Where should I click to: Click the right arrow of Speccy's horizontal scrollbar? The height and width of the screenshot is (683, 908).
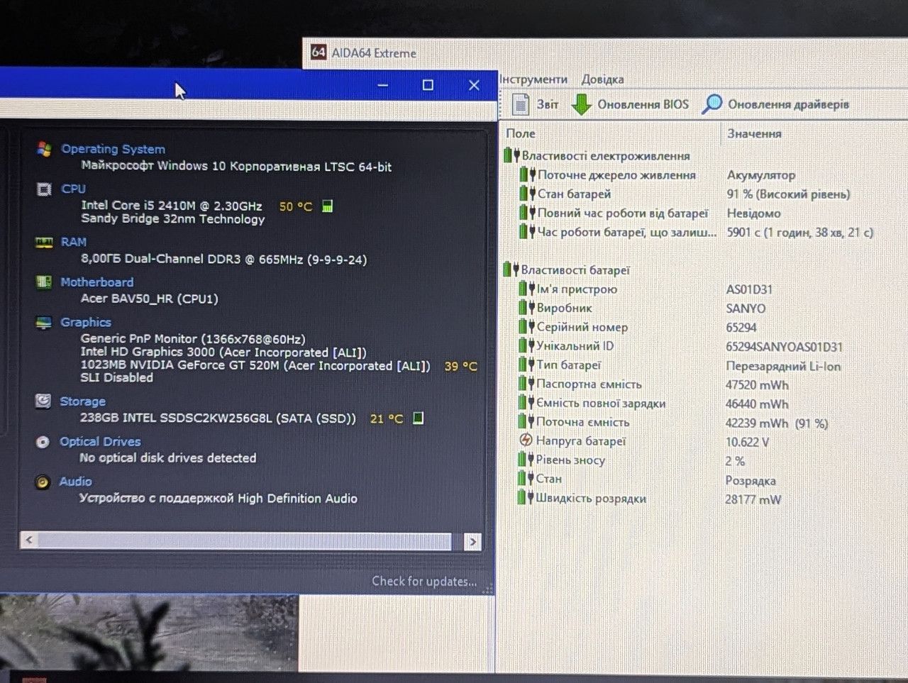[472, 542]
